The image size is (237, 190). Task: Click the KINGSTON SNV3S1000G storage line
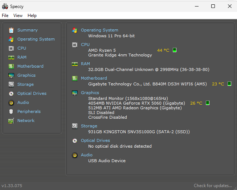[x=139, y=132]
